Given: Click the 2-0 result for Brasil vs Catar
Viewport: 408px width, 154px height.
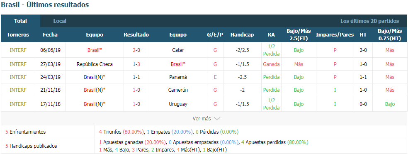Looking at the screenshot, I should click(136, 50).
